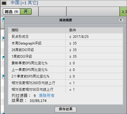Image resolution: width=127 pixels, height=114 pixels.
Task: Select the 1周前DG评级 row
Action: click(x=65, y=56)
